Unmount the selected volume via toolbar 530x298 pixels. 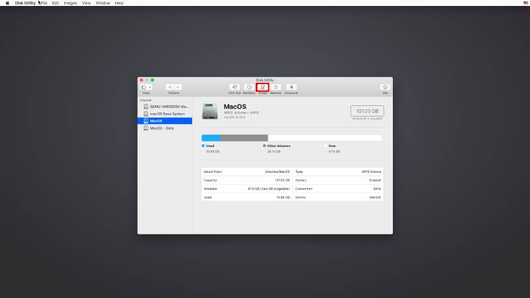[291, 87]
